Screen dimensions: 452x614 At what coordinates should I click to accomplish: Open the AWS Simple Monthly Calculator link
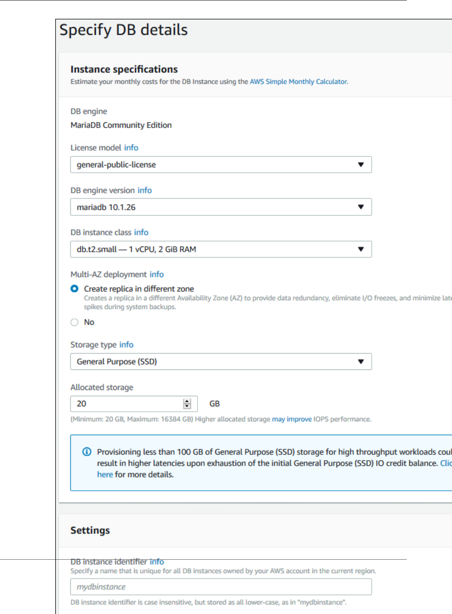(298, 82)
